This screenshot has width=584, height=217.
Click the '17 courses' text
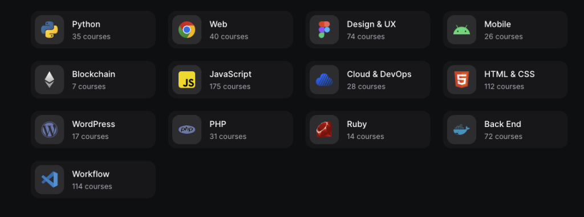click(91, 137)
